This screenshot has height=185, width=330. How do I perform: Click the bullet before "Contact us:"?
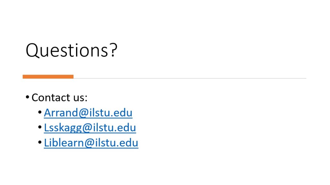28,97
